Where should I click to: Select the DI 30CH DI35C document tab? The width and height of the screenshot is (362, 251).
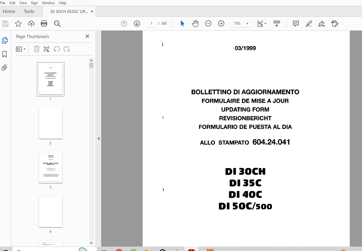[x=69, y=11]
